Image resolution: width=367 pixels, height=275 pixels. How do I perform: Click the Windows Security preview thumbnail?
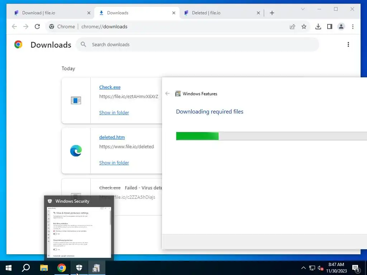(x=79, y=232)
